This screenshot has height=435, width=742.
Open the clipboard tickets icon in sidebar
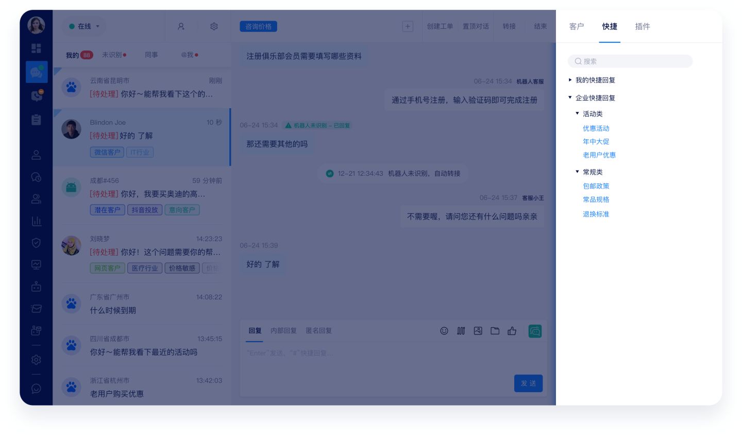(x=37, y=119)
